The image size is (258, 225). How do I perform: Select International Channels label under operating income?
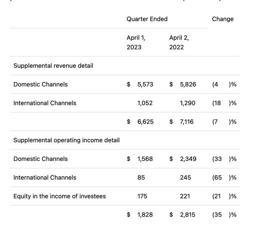(45, 178)
